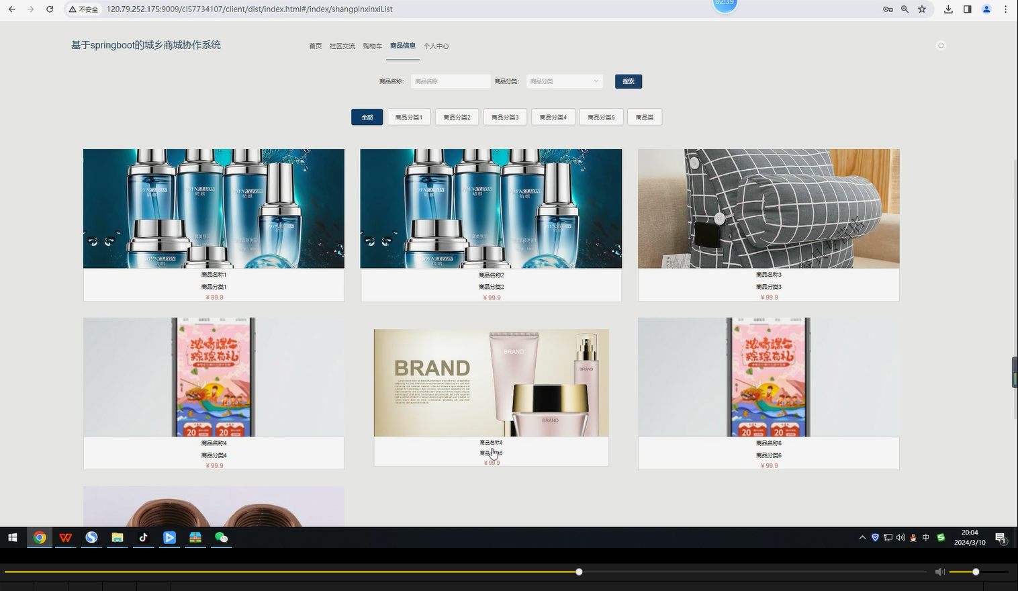Viewport: 1018px width, 591px height.
Task: Click the browser address bar URL
Action: pos(250,9)
